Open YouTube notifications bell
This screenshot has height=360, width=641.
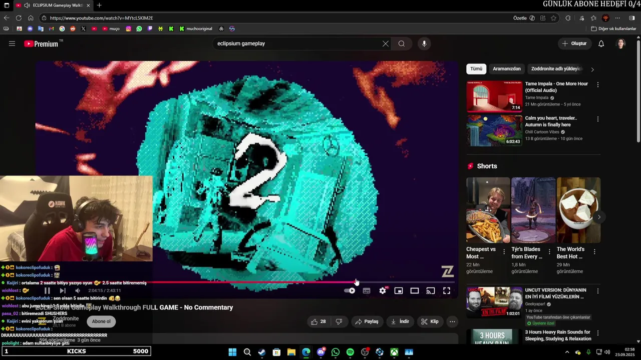coord(601,43)
